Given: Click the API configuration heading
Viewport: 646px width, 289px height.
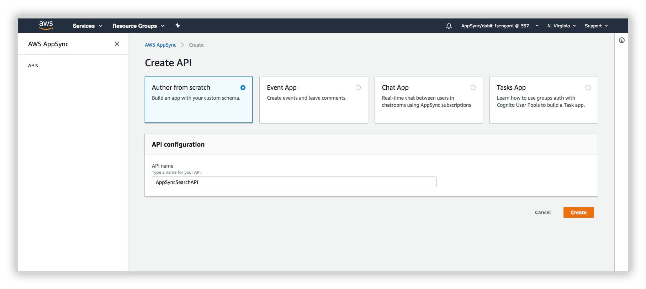Looking at the screenshot, I should tap(178, 144).
